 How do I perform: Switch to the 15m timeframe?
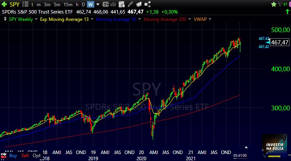(68, 4)
